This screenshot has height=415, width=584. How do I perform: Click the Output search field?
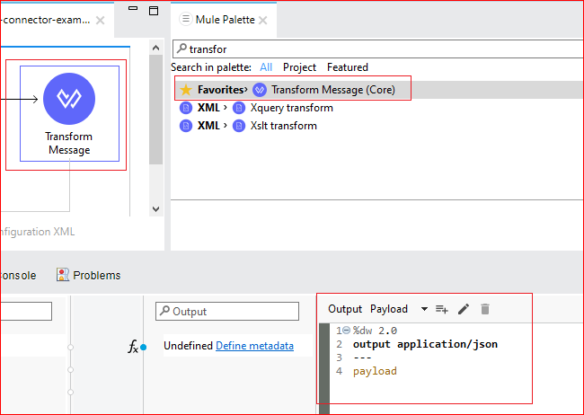click(x=227, y=312)
